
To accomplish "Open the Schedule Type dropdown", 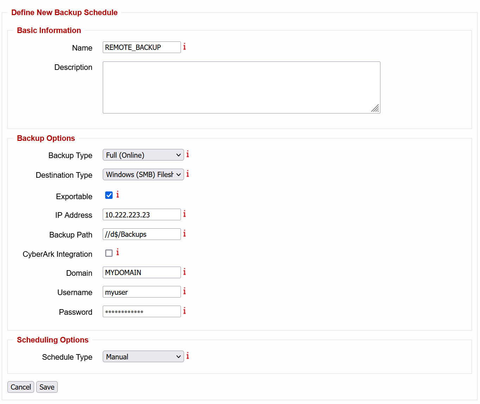I will 143,356.
